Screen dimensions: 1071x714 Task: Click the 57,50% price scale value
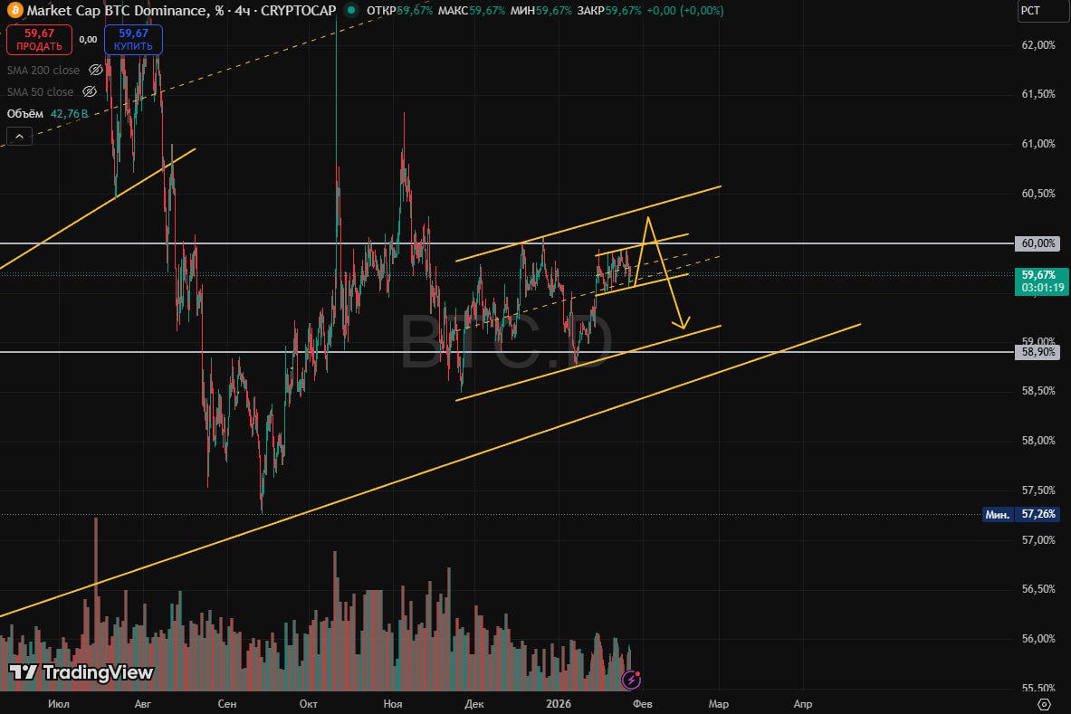click(1038, 490)
